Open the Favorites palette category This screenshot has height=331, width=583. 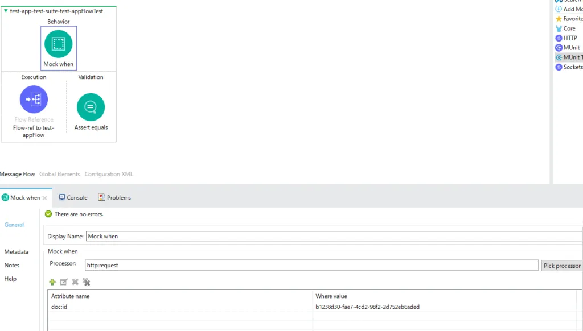[569, 19]
